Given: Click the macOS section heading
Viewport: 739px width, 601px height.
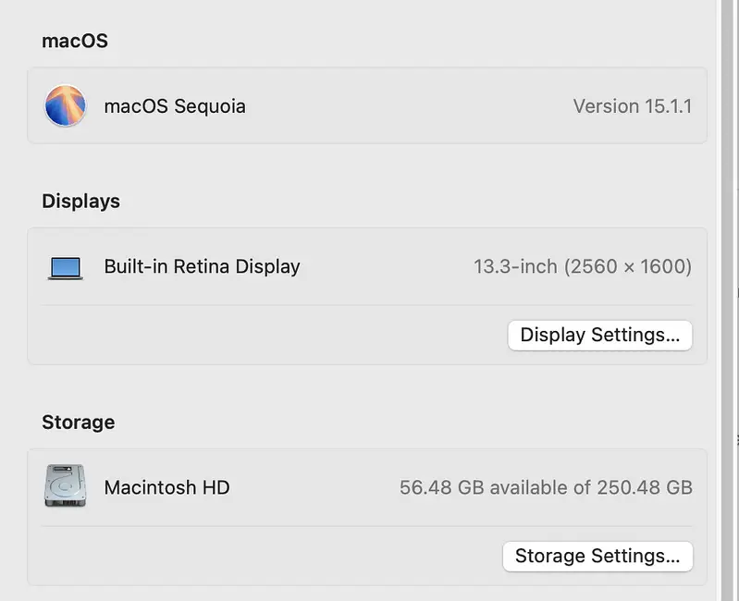Looking at the screenshot, I should pos(75,41).
